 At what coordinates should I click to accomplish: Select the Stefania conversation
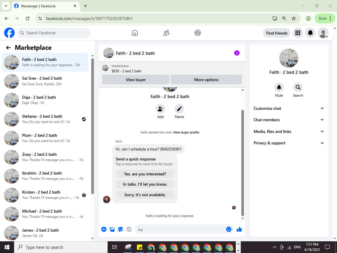(x=45, y=119)
